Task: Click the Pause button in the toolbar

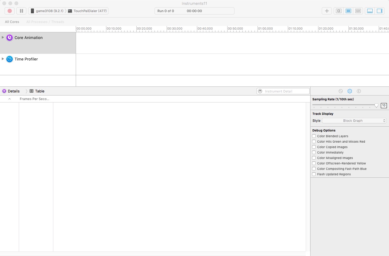Action: click(x=21, y=11)
